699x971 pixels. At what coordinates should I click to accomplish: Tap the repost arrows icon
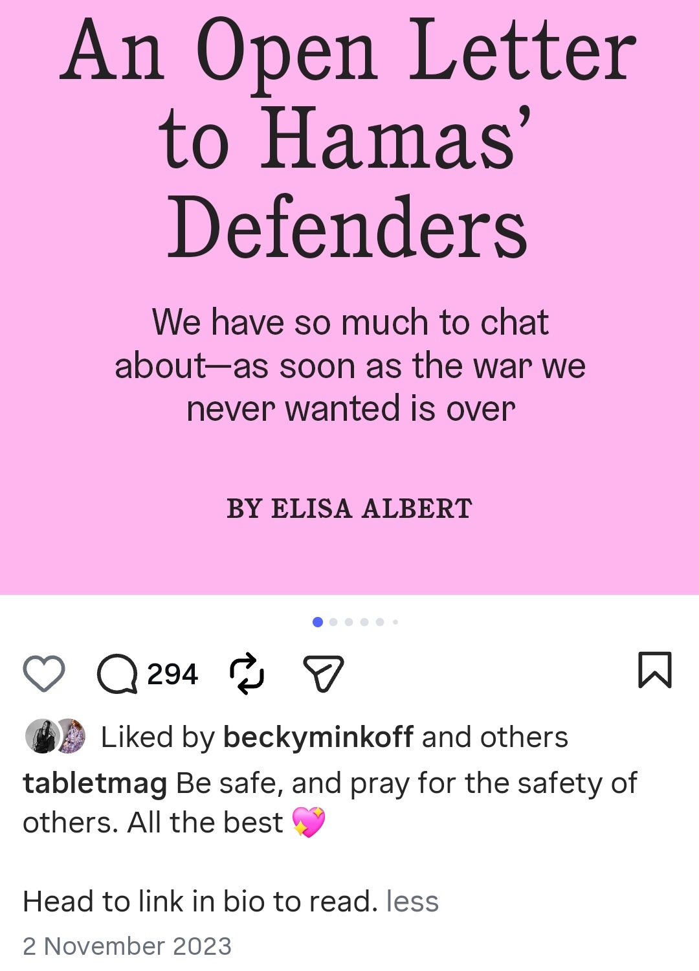pos(247,674)
